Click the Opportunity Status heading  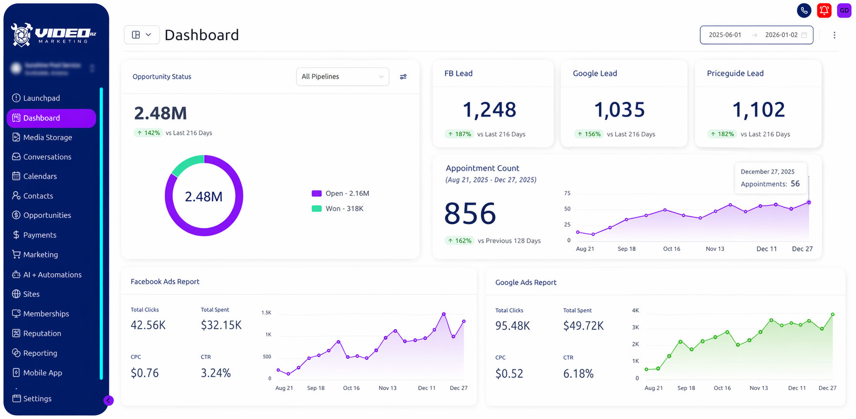click(x=162, y=76)
